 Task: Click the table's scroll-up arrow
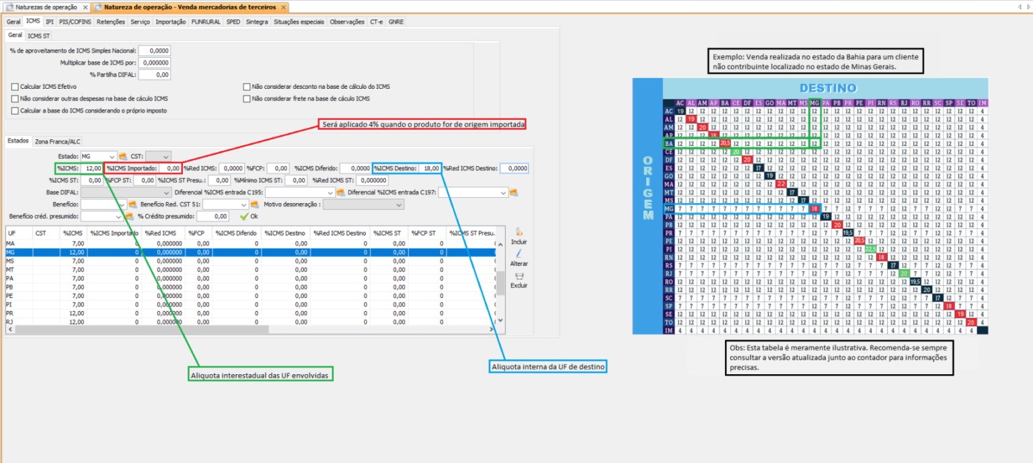(500, 245)
